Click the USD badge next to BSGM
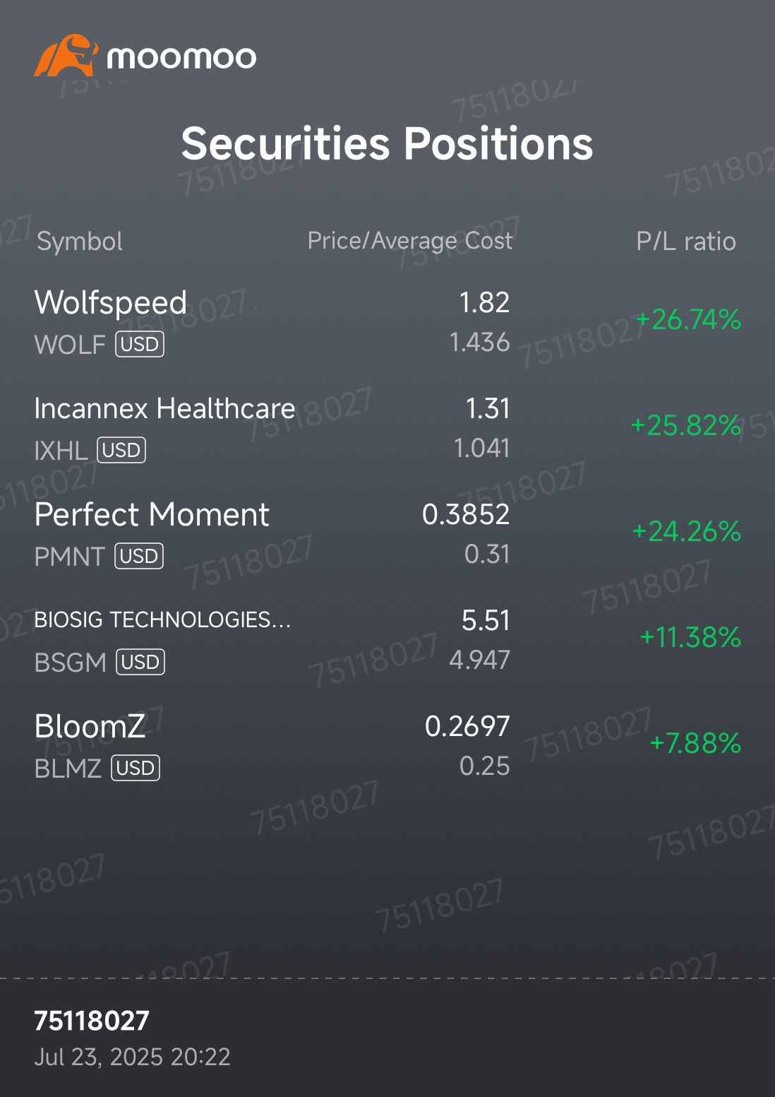The height and width of the screenshot is (1097, 775). coord(140,662)
